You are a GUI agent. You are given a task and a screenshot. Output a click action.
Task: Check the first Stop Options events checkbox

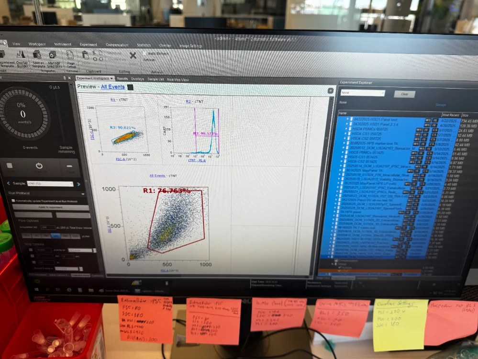(x=32, y=250)
